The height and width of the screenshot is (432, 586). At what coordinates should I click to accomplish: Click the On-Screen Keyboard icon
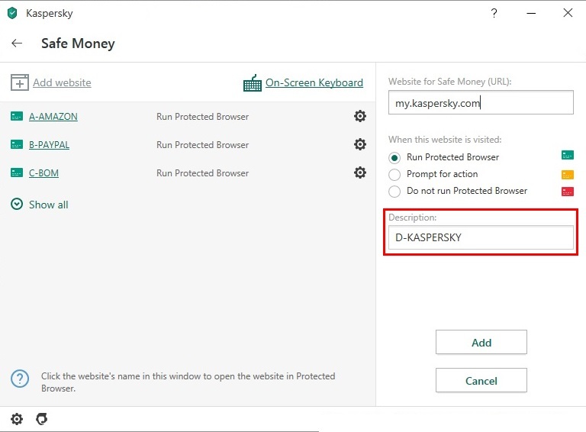click(x=252, y=83)
